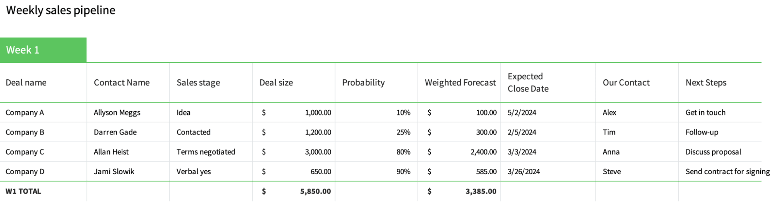This screenshot has width=777, height=213.
Task: Click the Next Steps column header
Action: pyautogui.click(x=706, y=82)
